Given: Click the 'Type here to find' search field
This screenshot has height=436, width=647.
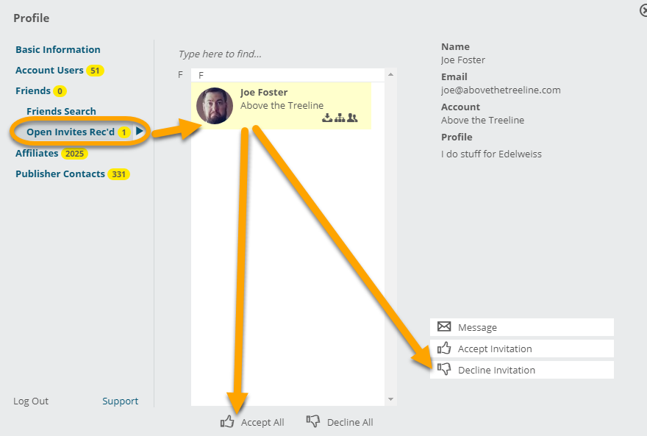Looking at the screenshot, I should (279, 54).
